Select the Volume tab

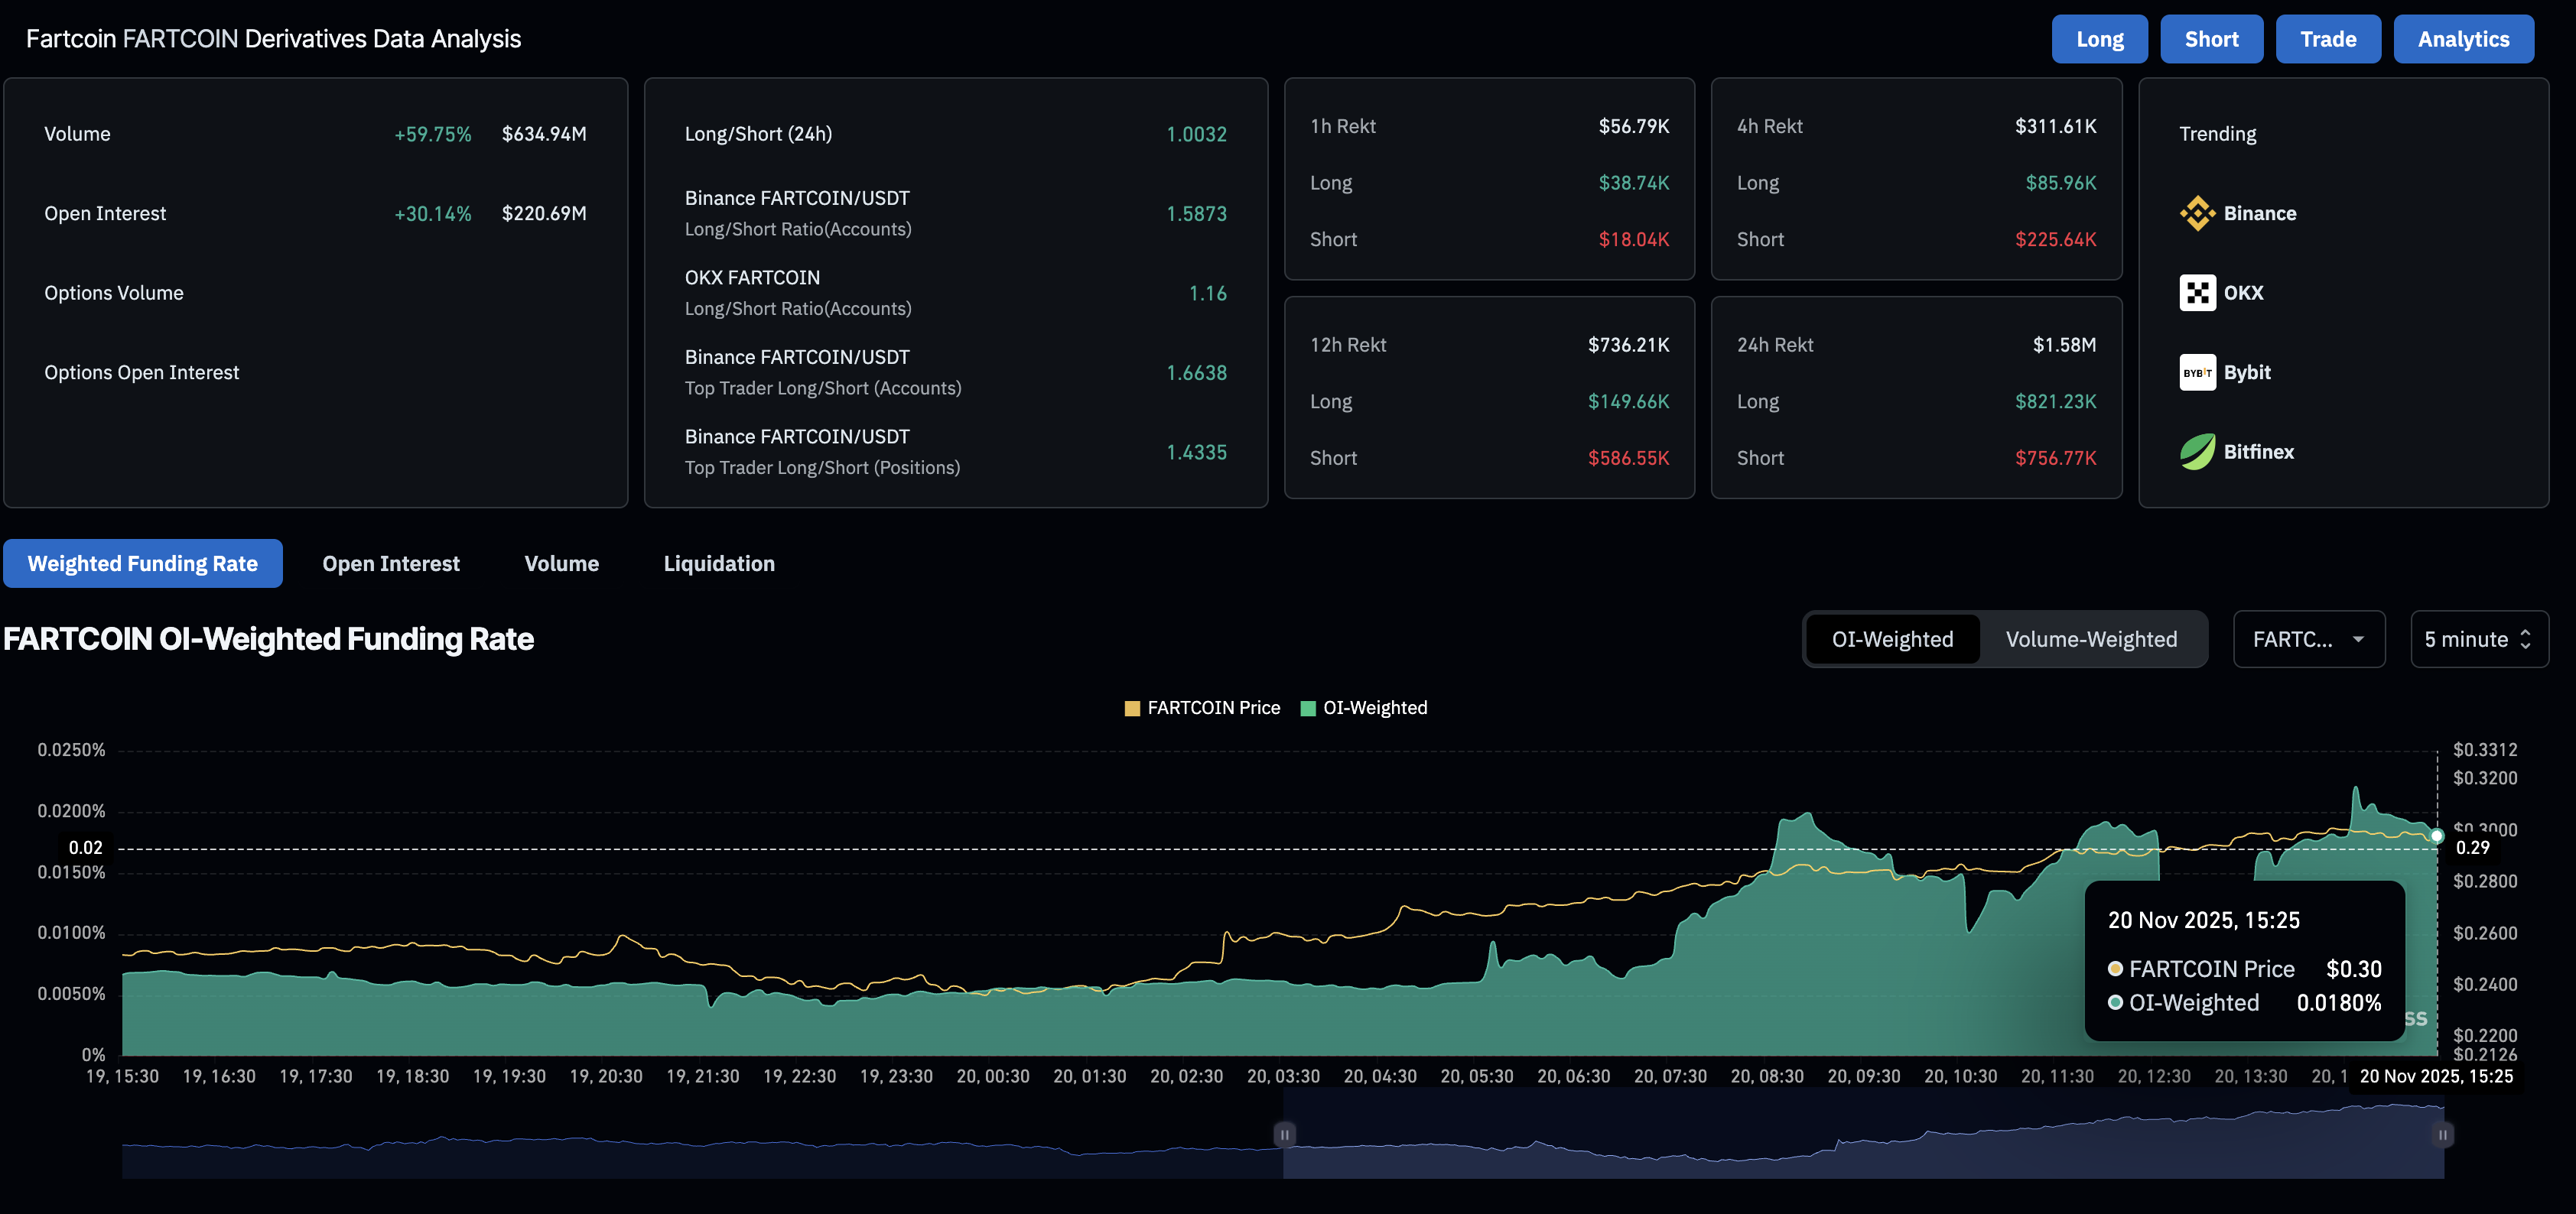click(561, 563)
